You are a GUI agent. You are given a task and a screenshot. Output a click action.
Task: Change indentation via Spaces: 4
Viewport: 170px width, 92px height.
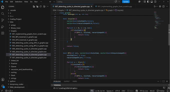(110, 91)
